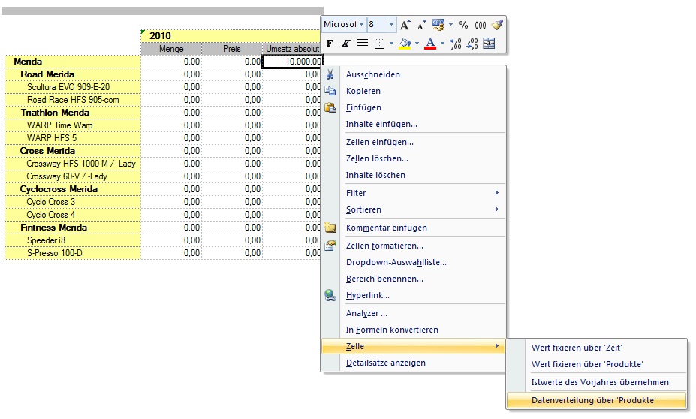Select the Scultura EVO 909-E-20 row

coord(73,87)
